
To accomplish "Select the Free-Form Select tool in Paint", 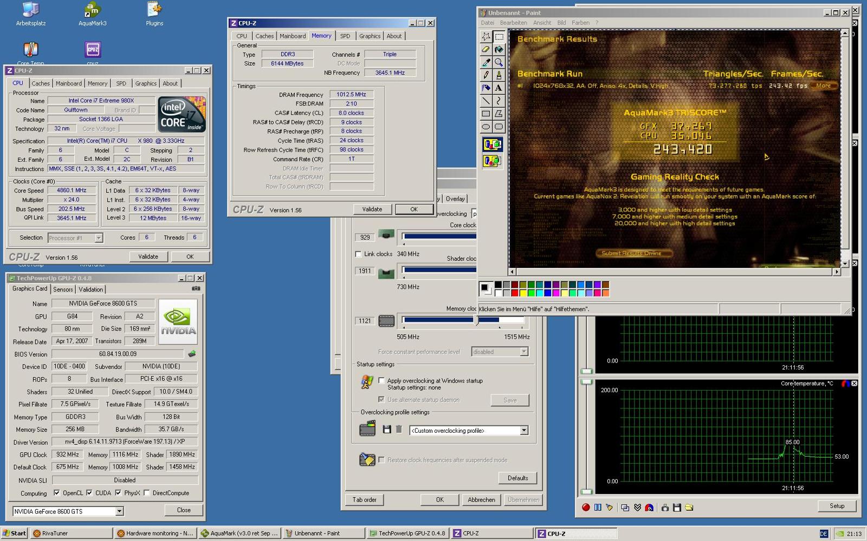I will (486, 36).
